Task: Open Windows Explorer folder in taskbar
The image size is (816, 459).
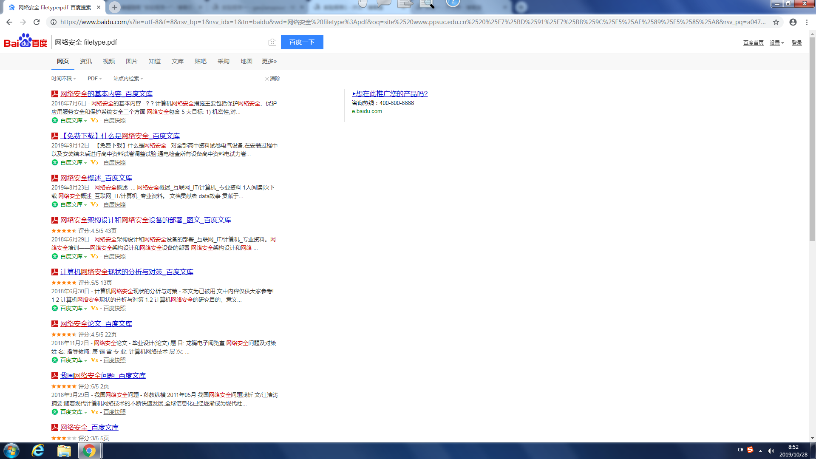Action: [x=64, y=450]
